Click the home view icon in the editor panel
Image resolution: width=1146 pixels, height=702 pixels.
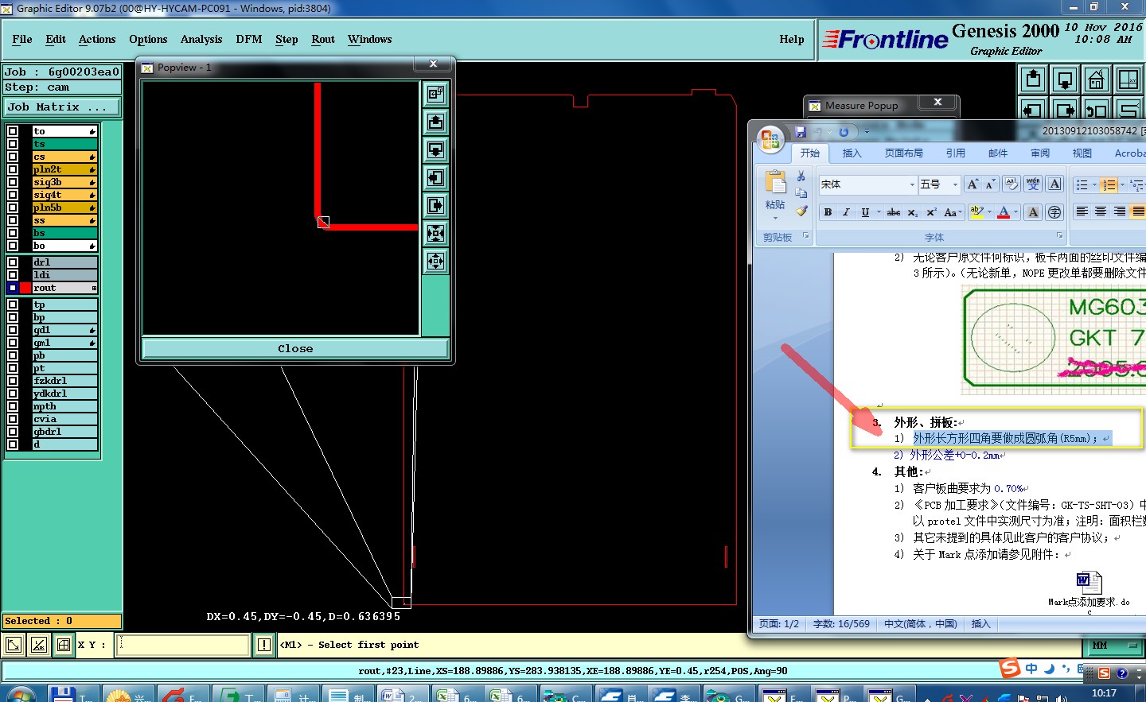tap(1097, 80)
